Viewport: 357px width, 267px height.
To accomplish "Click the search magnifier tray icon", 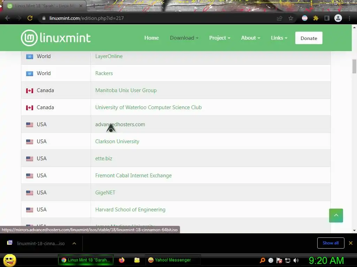I will [263, 260].
